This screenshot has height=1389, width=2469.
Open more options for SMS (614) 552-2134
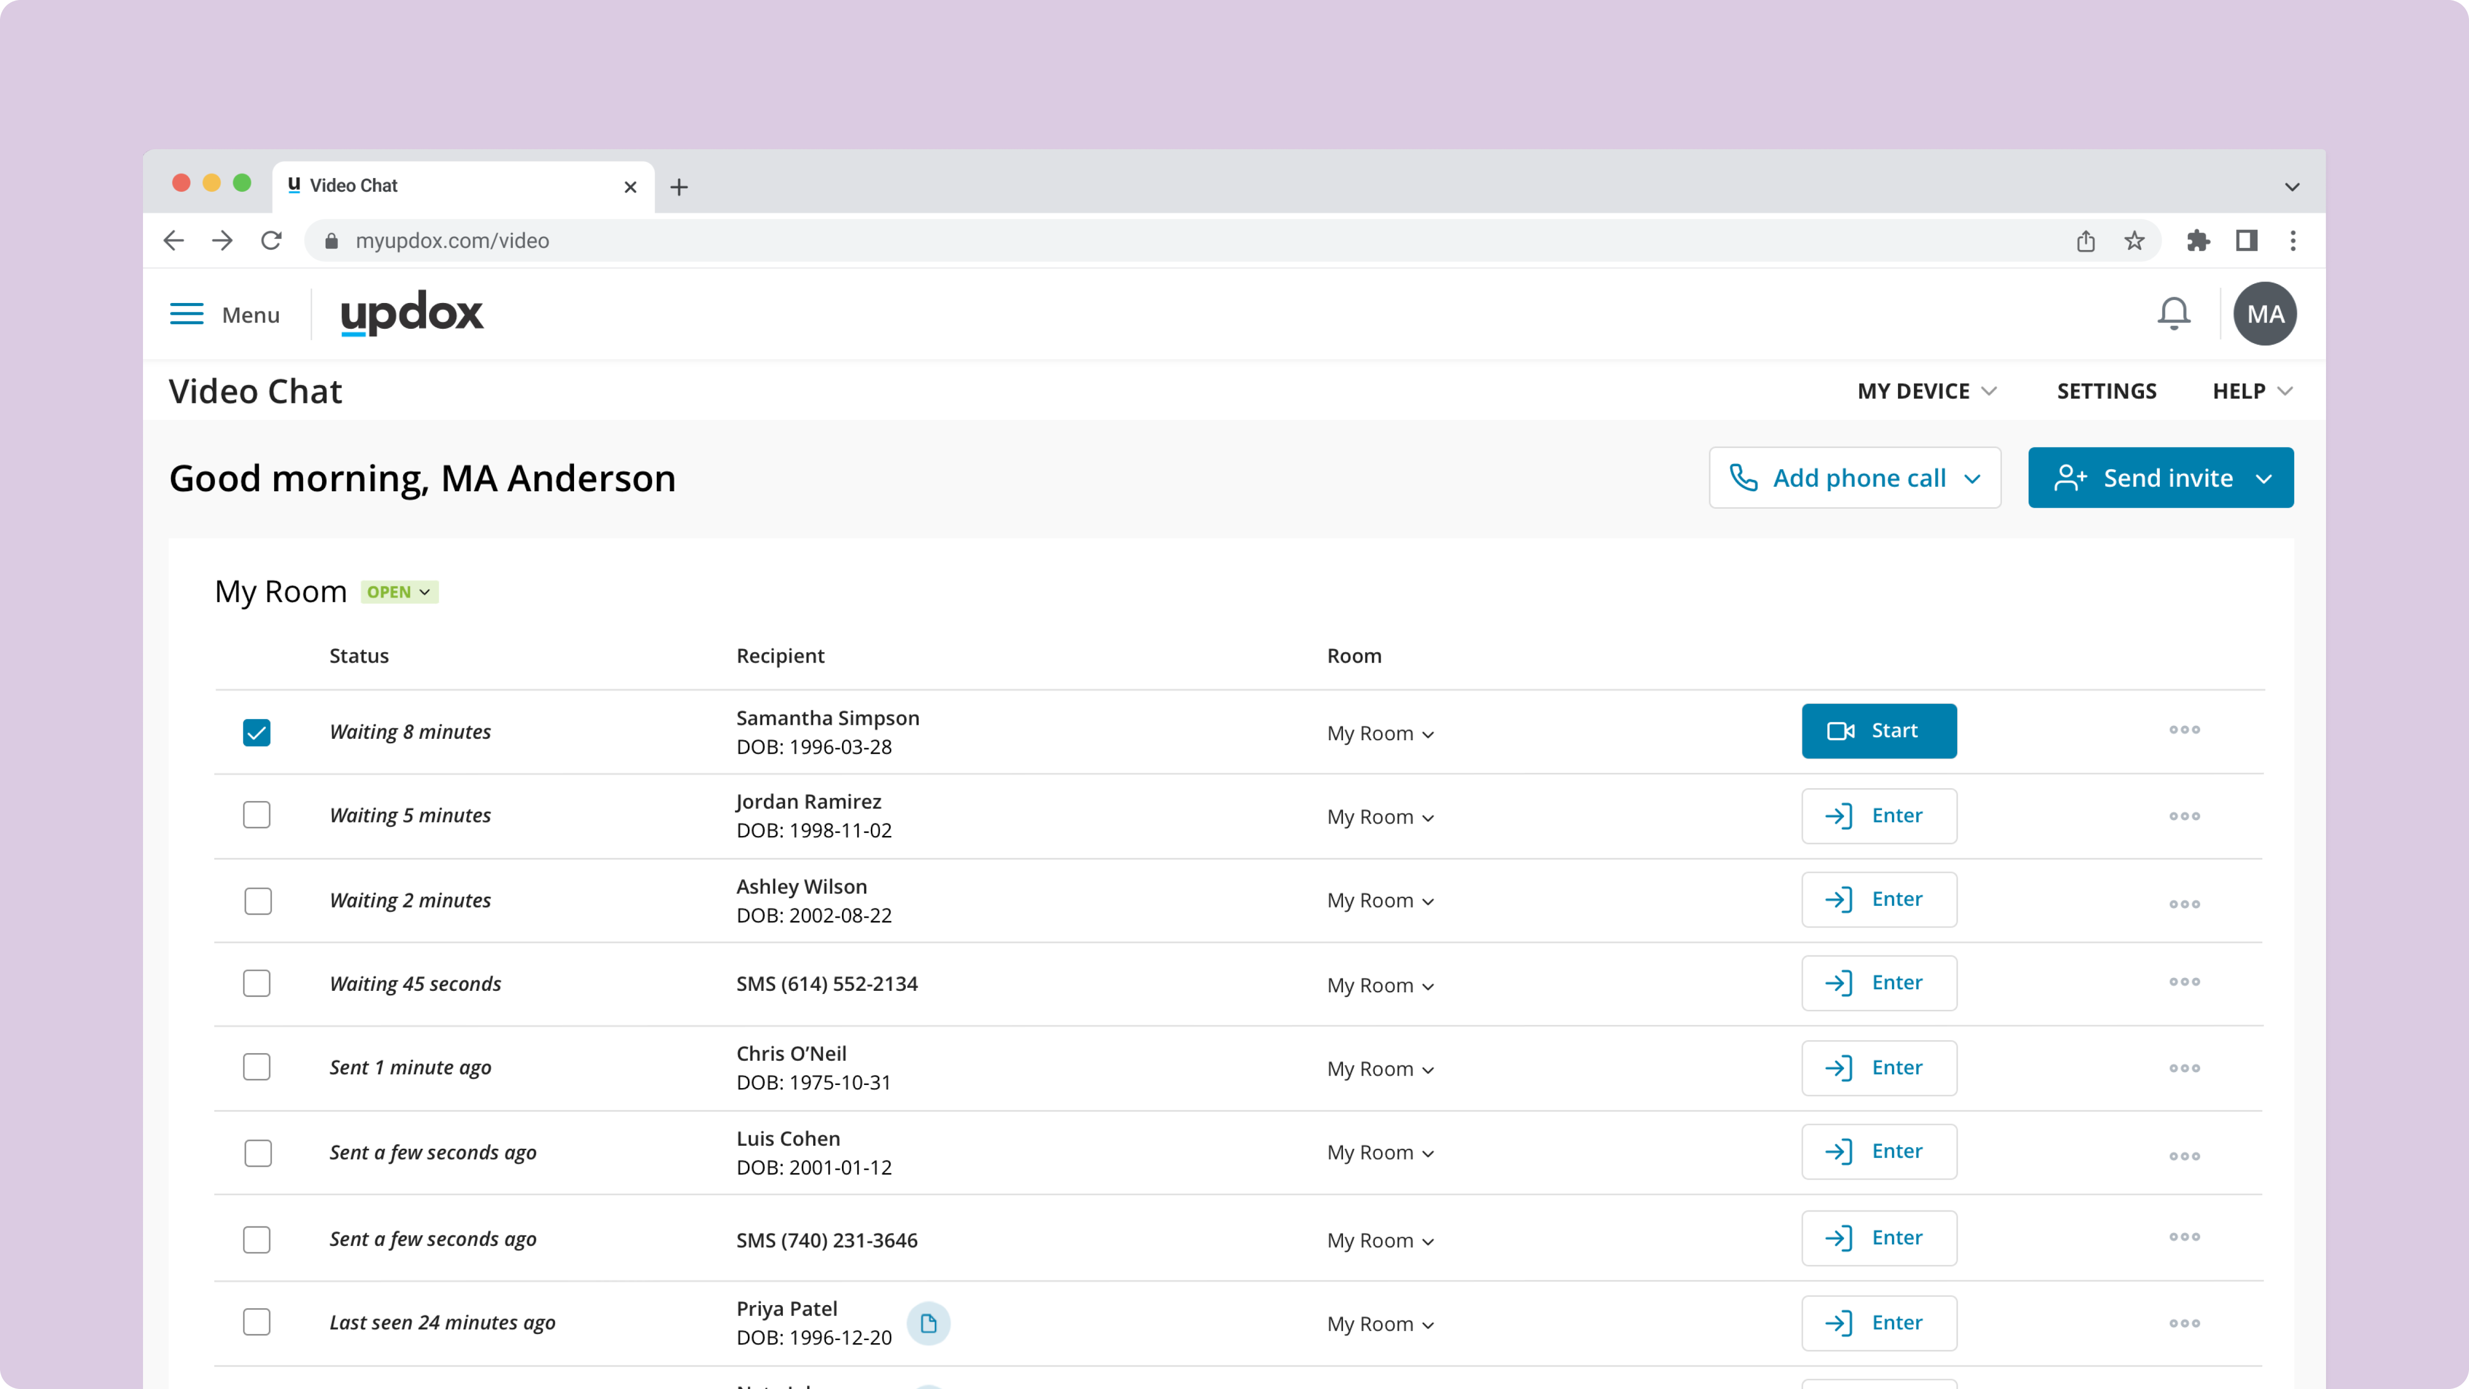click(x=2185, y=982)
